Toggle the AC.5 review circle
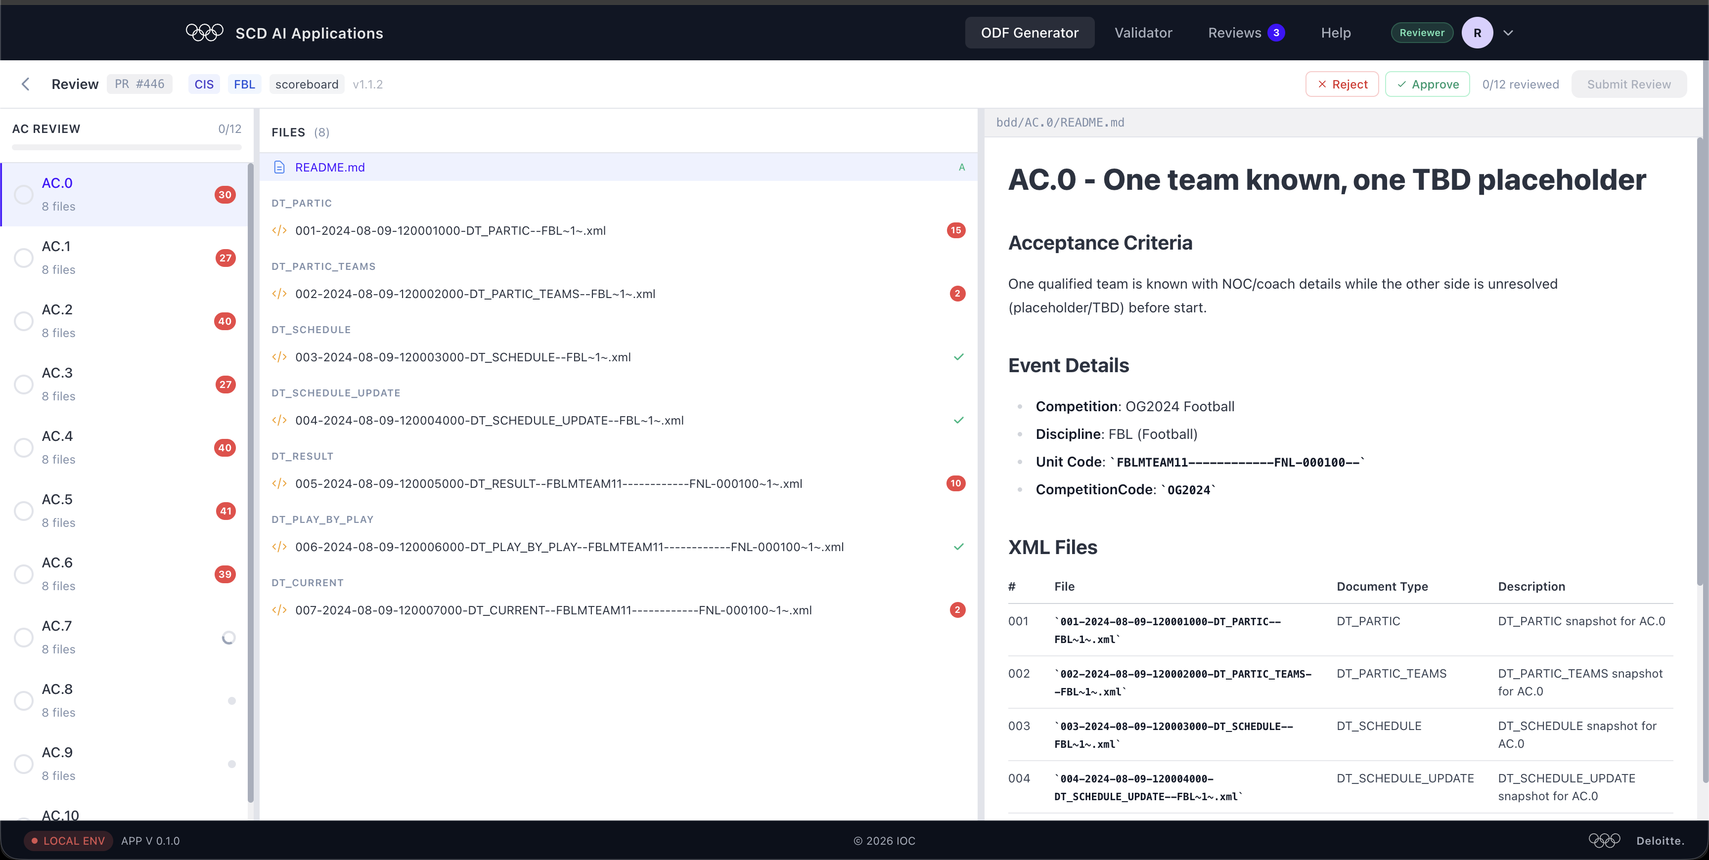The image size is (1709, 860). tap(23, 511)
